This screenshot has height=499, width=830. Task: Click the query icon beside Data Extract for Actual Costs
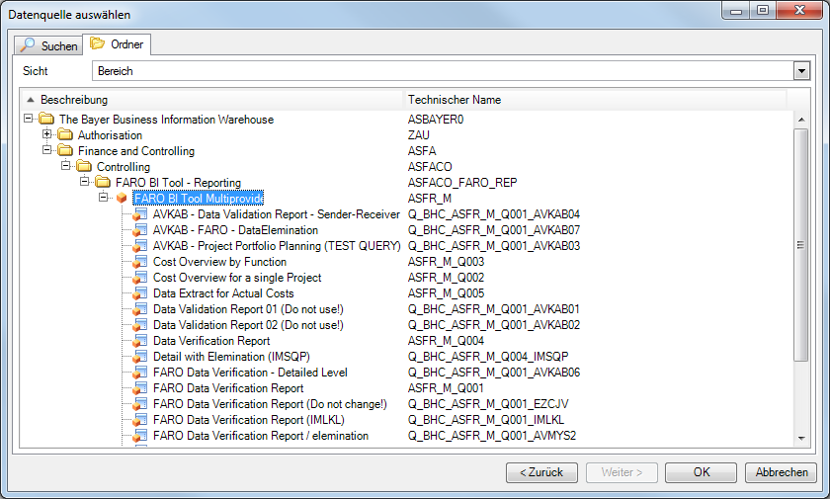click(x=139, y=293)
